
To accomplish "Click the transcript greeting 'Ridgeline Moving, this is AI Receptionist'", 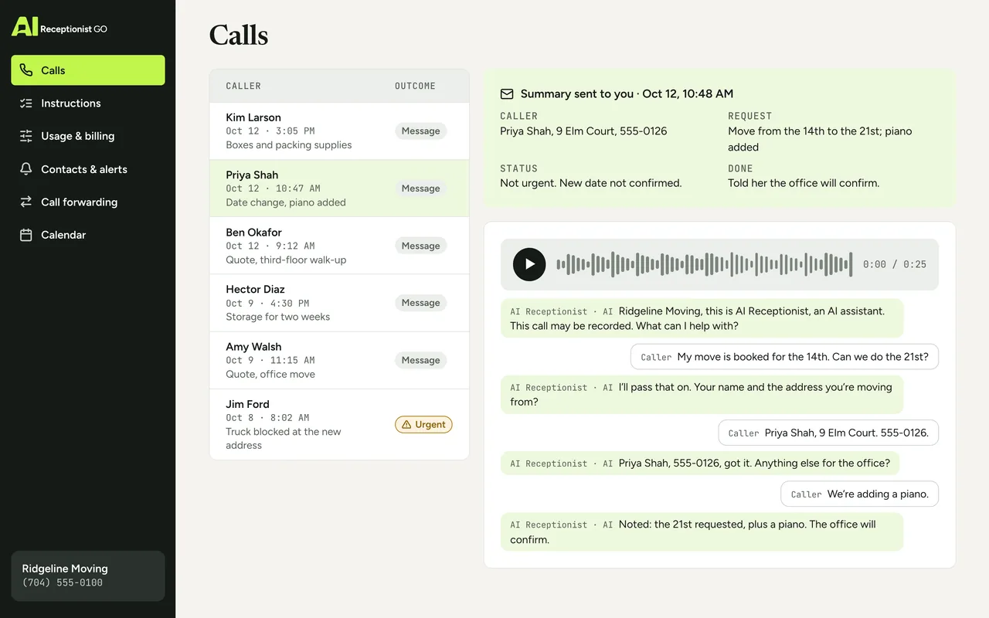I will (702, 318).
